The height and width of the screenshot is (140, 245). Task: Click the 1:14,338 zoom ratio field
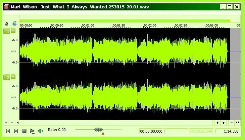[x=228, y=131]
